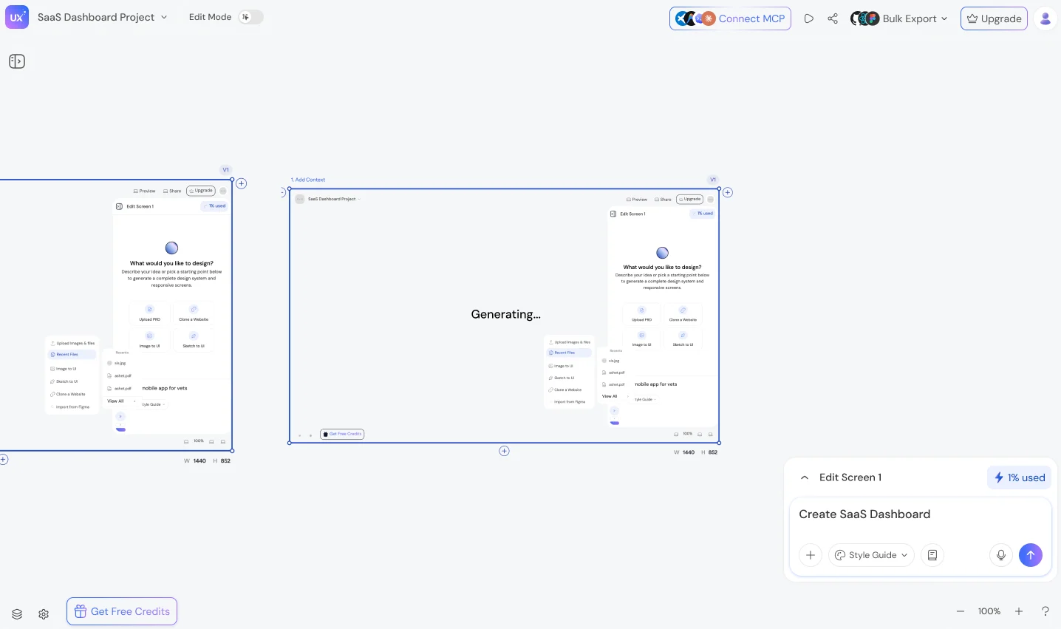Click the UX Pilot logo icon
This screenshot has width=1061, height=629.
(x=17, y=17)
